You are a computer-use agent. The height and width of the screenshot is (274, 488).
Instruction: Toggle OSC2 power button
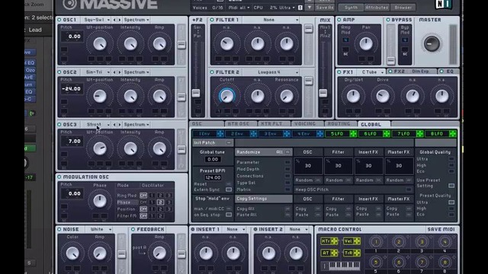click(59, 72)
